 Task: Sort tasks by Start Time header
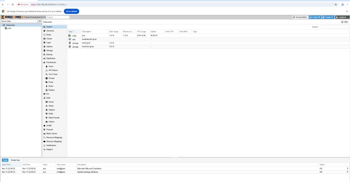point(11,165)
